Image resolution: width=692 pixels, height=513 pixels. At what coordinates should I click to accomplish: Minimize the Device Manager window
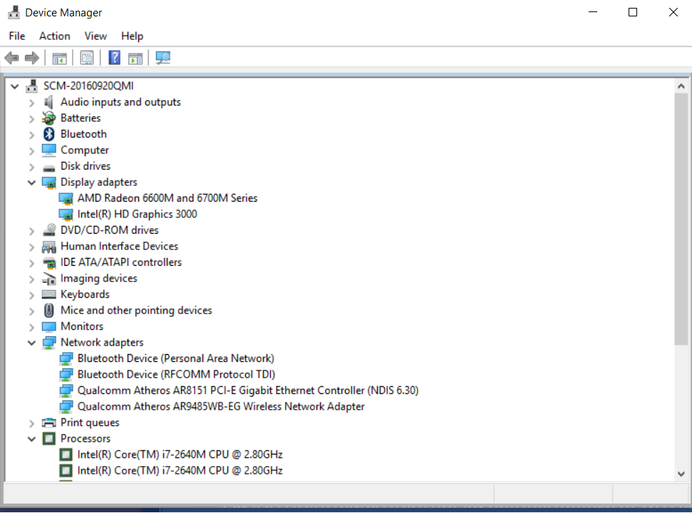click(593, 12)
